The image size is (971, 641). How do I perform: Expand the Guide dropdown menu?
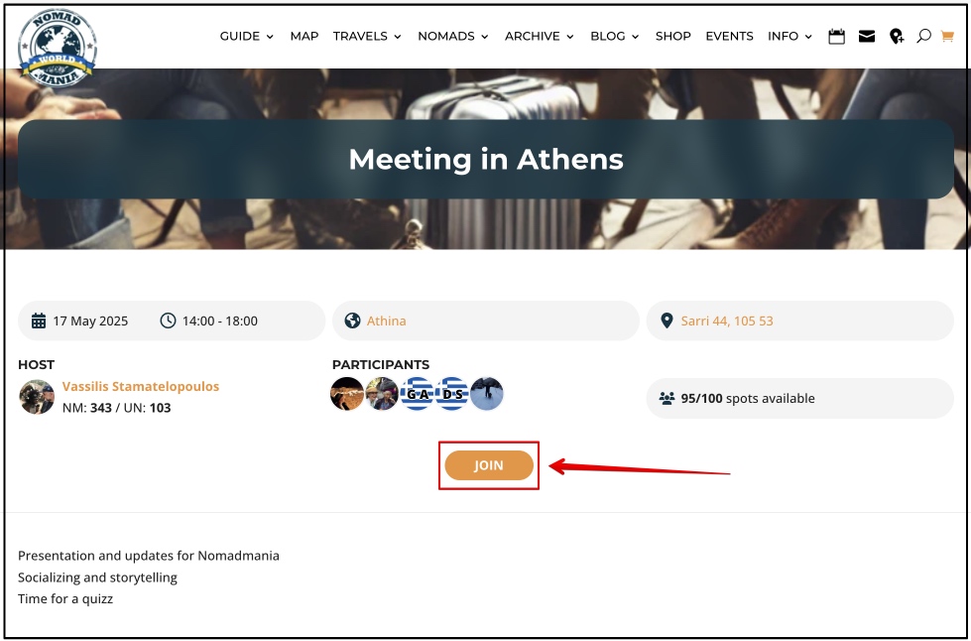[246, 36]
